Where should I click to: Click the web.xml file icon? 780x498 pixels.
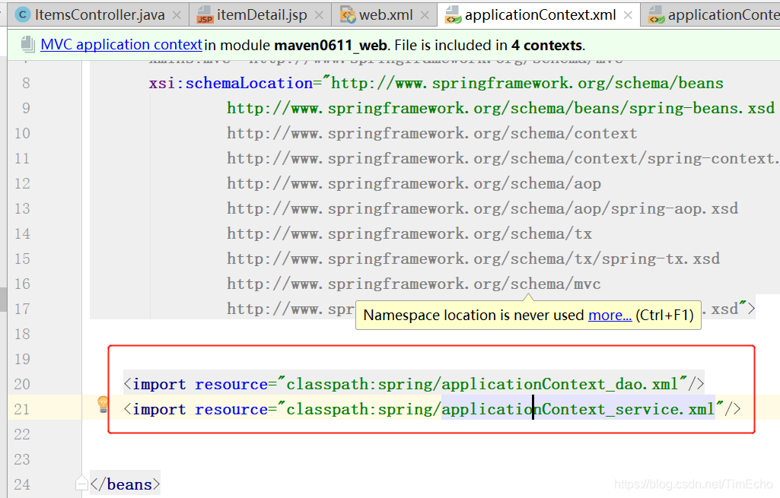pyautogui.click(x=348, y=15)
